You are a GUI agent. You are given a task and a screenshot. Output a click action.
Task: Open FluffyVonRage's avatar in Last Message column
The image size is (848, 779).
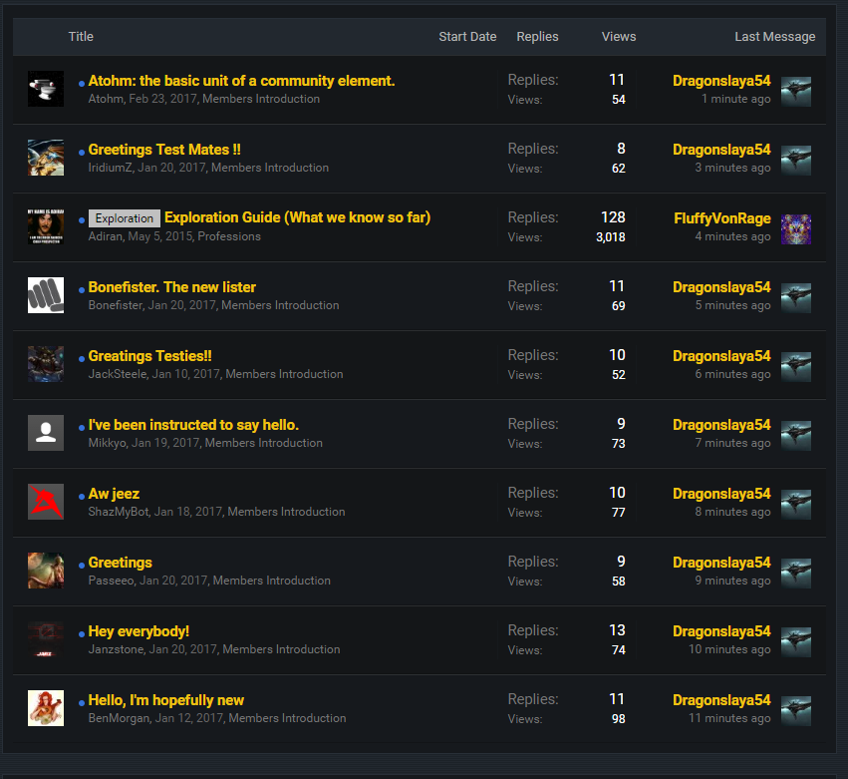(x=795, y=228)
